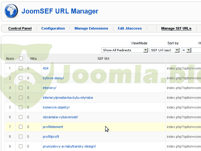201x151 pixels.
Task: Click the JoomSEF globe logo icon
Action: pyautogui.click(x=11, y=11)
